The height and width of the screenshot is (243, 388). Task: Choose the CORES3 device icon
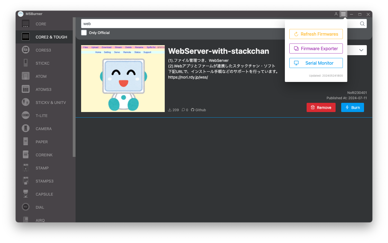(26, 50)
